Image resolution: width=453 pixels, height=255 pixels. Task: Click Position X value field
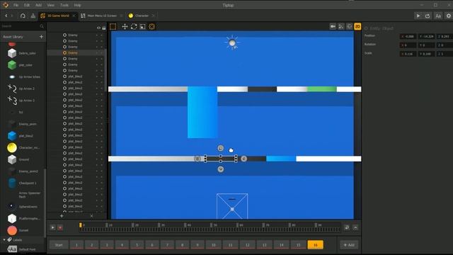pyautogui.click(x=408, y=36)
